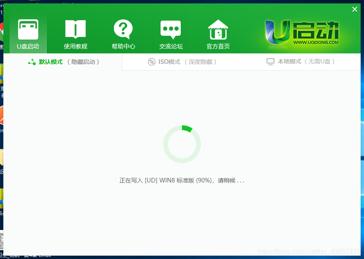Switch to 本地模式 (无需U盘) tab

point(301,61)
